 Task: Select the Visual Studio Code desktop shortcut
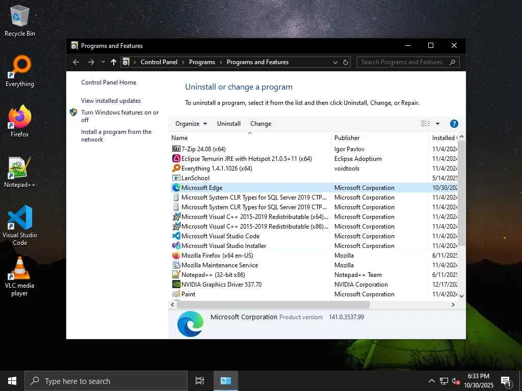pos(20,226)
